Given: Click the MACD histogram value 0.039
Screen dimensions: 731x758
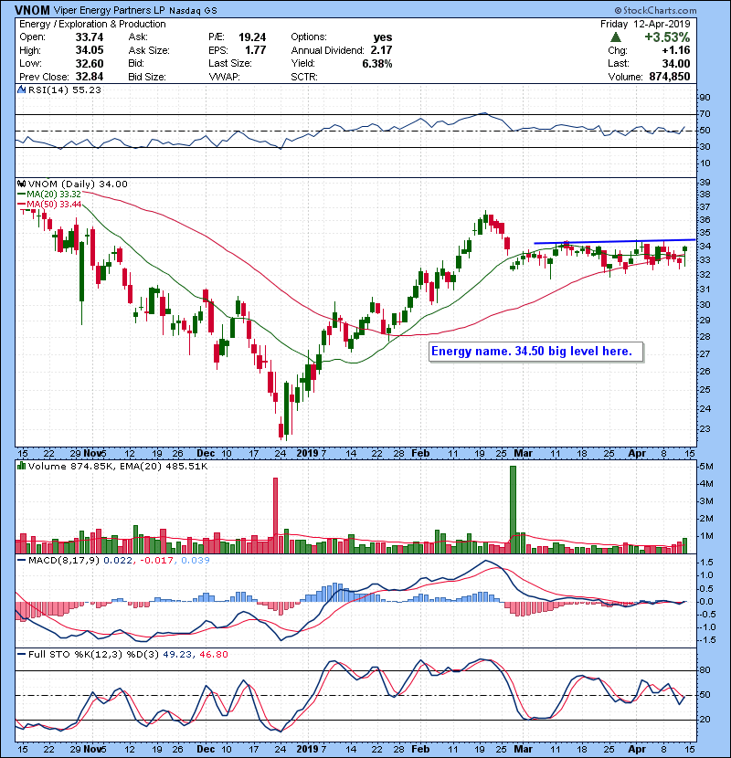Looking at the screenshot, I should (x=196, y=561).
